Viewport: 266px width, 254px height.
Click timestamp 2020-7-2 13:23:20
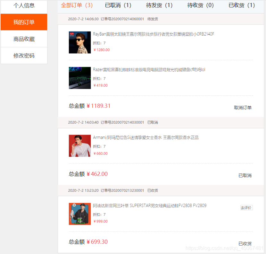click(x=83, y=190)
